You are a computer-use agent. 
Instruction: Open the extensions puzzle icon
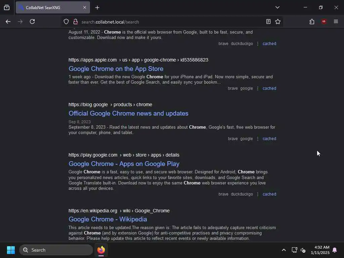(x=312, y=21)
